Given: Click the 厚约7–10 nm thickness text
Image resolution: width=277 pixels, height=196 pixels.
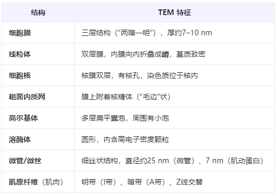Looking at the screenshot, I should (x=189, y=33).
